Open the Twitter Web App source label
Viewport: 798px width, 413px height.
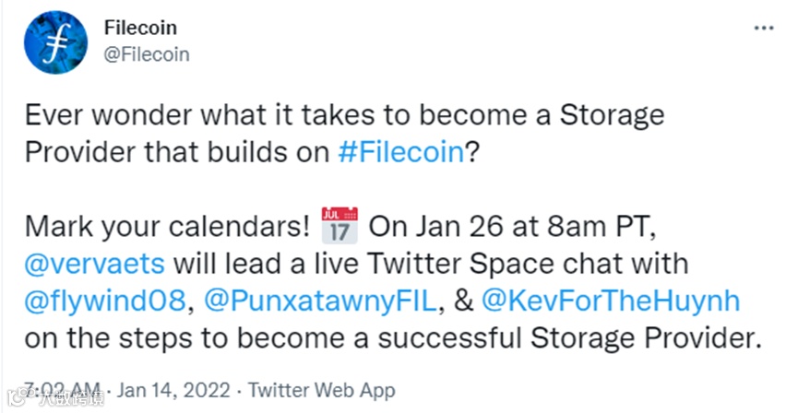coord(323,390)
